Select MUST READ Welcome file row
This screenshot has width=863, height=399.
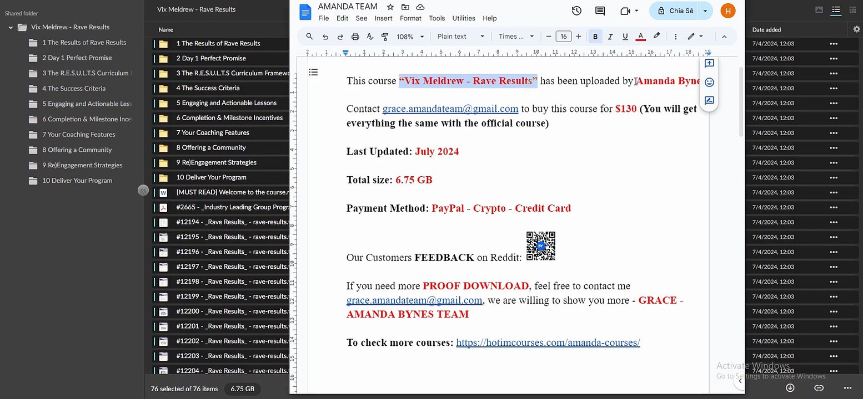(222, 192)
